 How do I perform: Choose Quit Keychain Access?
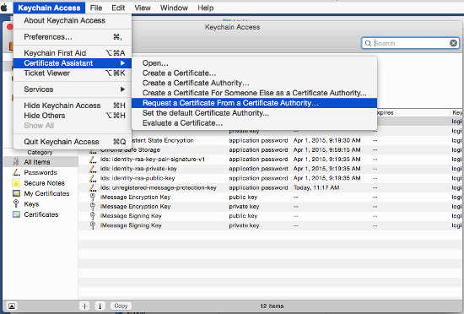tap(73, 142)
